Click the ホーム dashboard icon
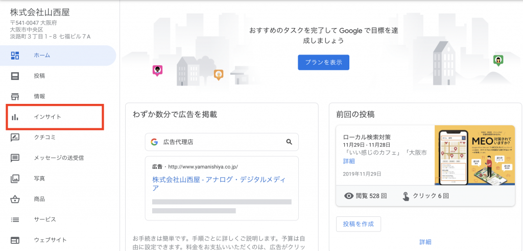Image resolution: width=523 pixels, height=251 pixels. [x=15, y=55]
